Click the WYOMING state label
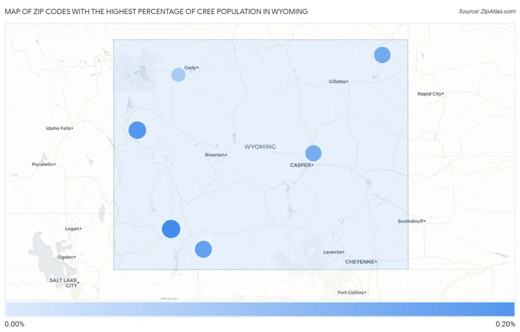This screenshot has height=332, width=520. pos(260,147)
